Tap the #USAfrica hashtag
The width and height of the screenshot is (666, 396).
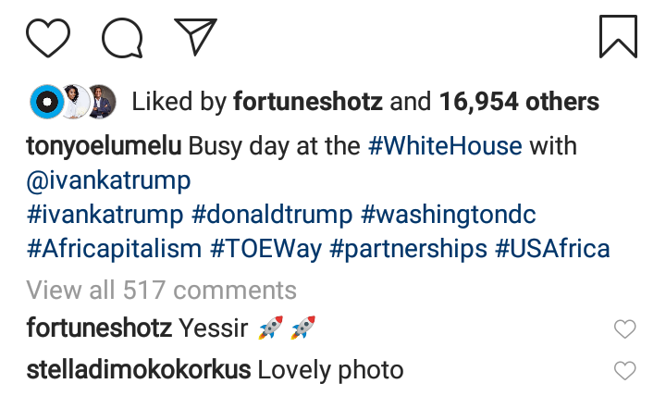coord(552,250)
